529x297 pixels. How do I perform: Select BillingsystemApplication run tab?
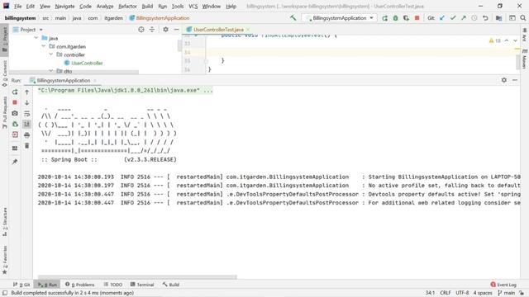tap(63, 81)
